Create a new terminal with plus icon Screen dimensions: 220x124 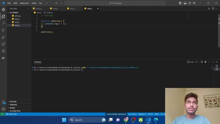click(196, 62)
